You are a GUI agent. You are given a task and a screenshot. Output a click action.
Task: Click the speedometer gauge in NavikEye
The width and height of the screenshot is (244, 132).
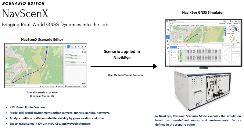(x=233, y=29)
